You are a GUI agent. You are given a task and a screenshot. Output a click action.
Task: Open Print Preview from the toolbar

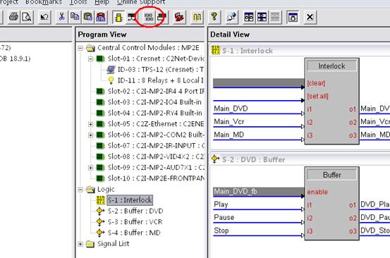tap(27, 17)
